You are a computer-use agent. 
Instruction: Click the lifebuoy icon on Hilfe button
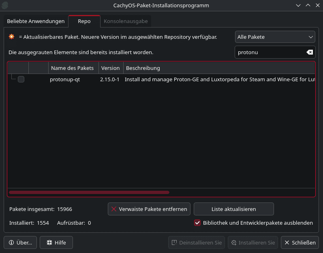tap(49, 242)
